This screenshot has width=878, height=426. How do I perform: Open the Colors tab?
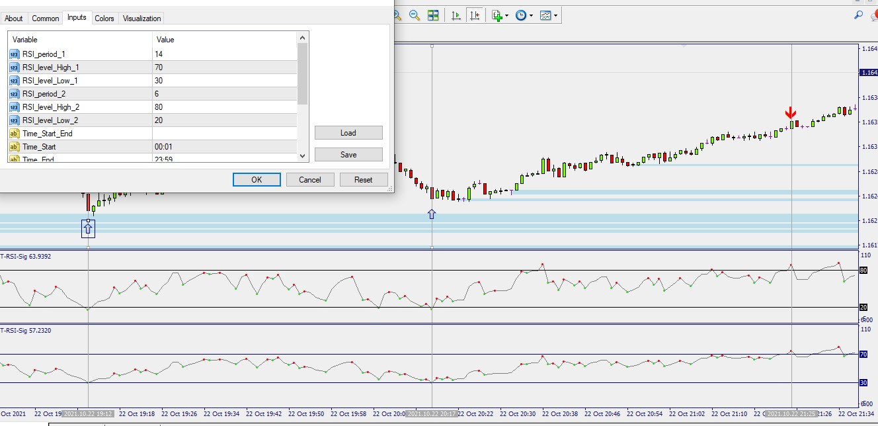point(104,19)
